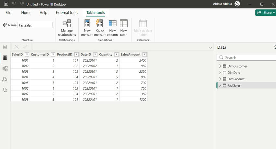Create a New table

point(124,28)
